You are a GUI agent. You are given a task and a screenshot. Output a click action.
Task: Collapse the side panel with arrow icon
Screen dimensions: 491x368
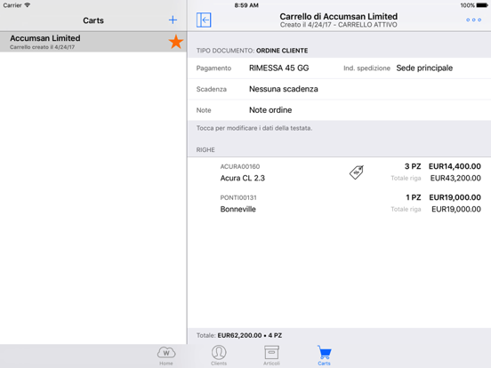coord(204,20)
